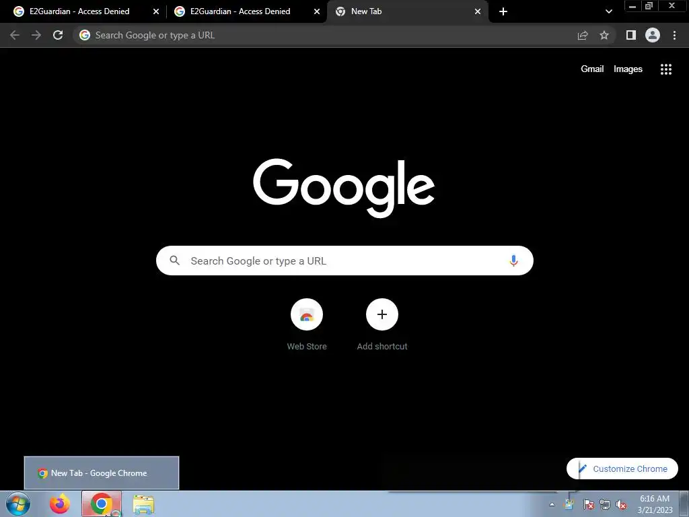This screenshot has height=517, width=689.
Task: Open a new tab with the plus button
Action: 503,11
